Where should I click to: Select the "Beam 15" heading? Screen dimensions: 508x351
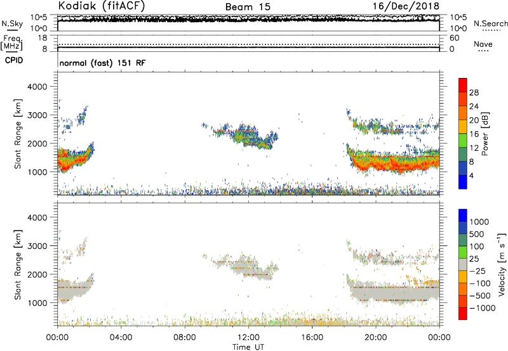pos(248,7)
